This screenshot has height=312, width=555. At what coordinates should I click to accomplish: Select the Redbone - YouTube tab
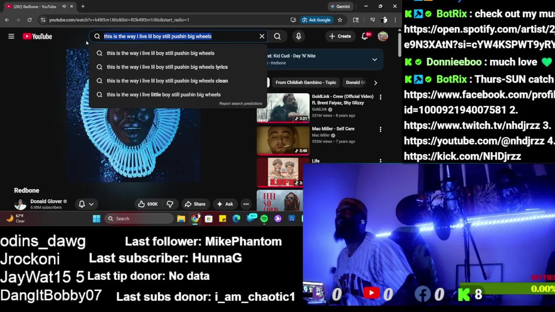(40, 6)
